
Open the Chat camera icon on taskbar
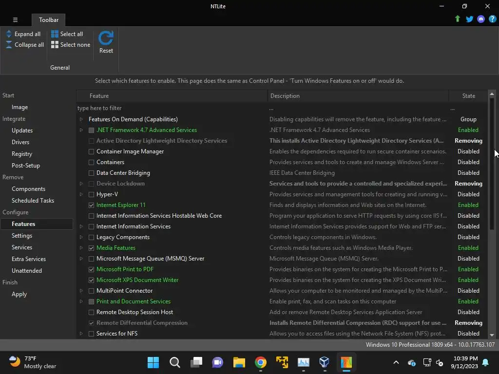pos(218,362)
